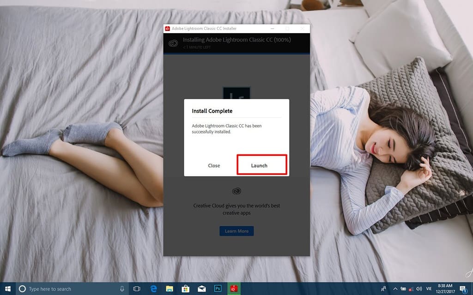Click the Creative Cloud icon in installer header
473x295 pixels.
tap(173, 43)
